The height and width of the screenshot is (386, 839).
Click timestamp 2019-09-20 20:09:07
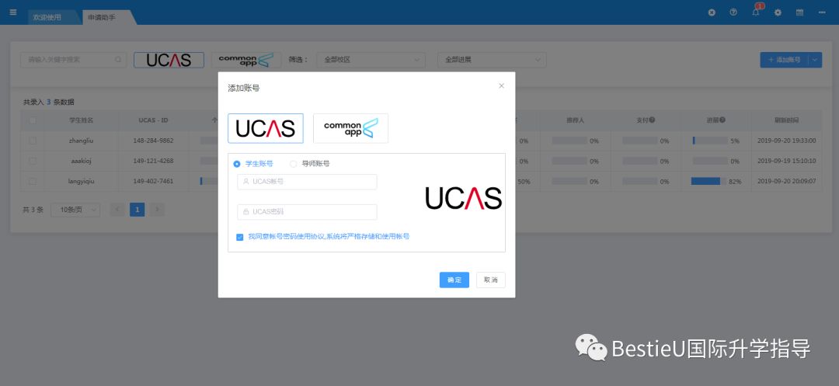tap(786, 181)
